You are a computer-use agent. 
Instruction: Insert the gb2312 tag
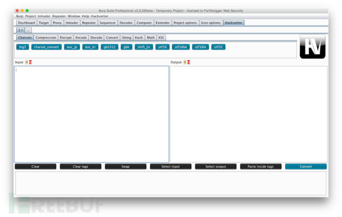click(x=110, y=47)
